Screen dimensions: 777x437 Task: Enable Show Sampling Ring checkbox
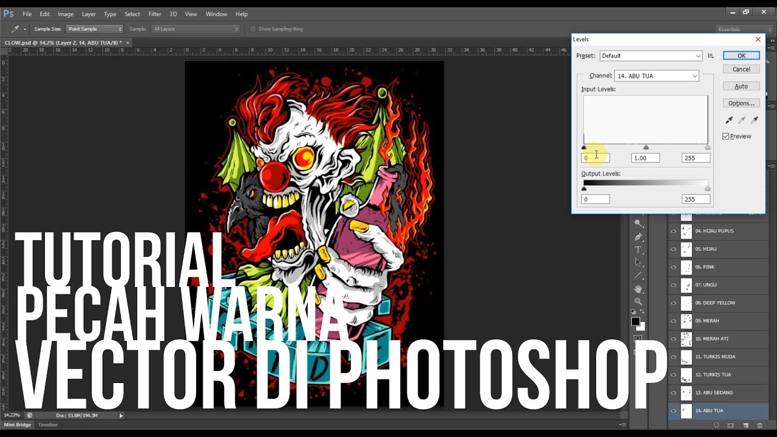[253, 29]
